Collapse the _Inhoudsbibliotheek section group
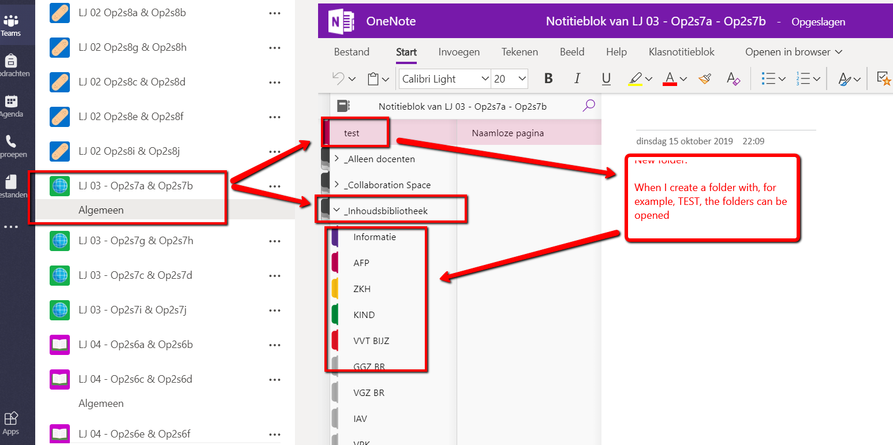This screenshot has width=893, height=445. point(337,211)
